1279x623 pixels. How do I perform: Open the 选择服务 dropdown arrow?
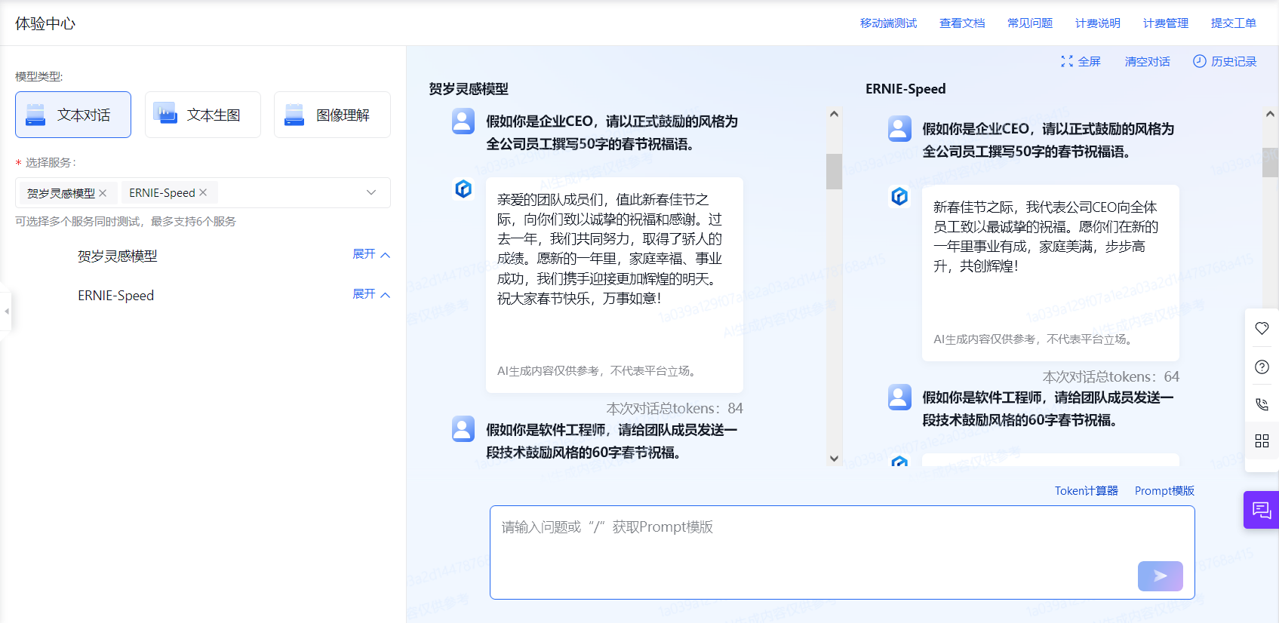coord(371,192)
